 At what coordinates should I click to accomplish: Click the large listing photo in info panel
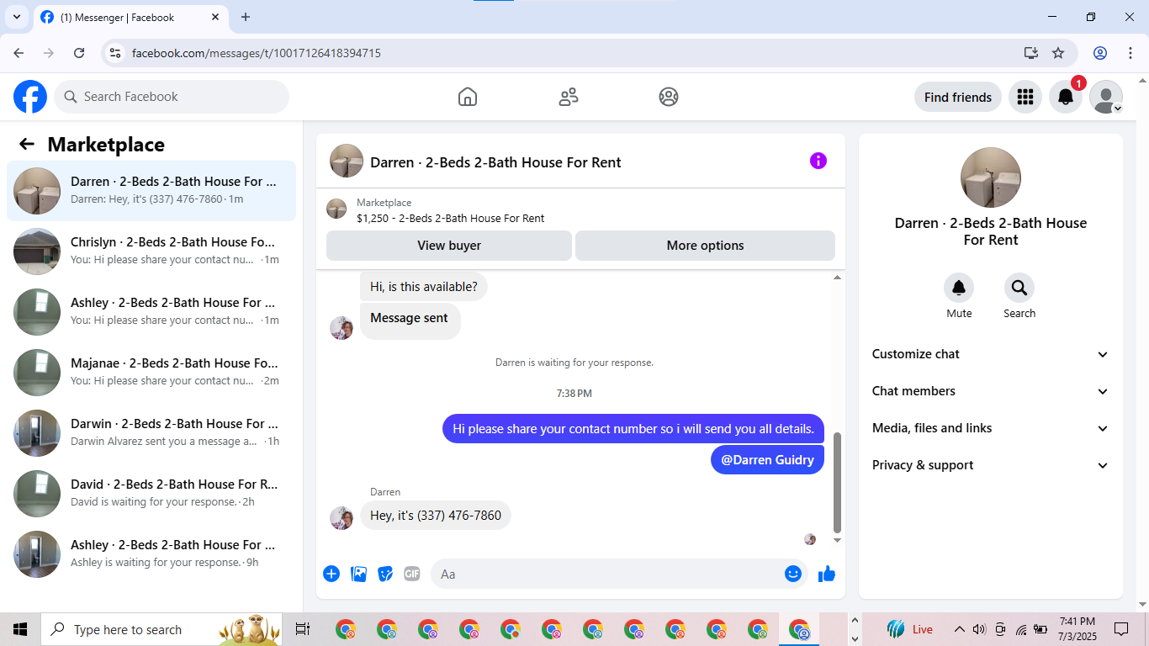point(991,177)
